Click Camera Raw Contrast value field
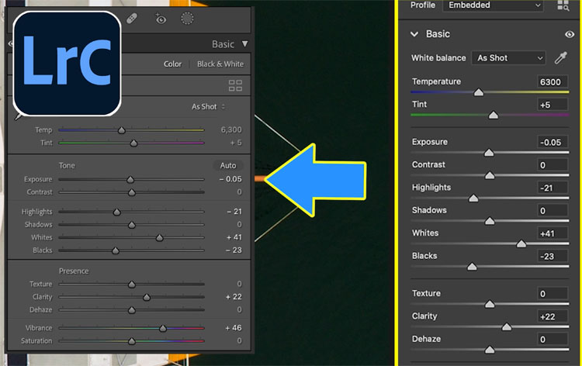The height and width of the screenshot is (366, 582). pos(553,165)
